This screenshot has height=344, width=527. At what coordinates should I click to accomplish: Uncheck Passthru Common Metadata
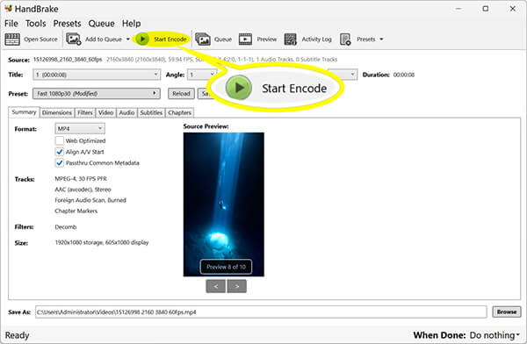point(60,163)
